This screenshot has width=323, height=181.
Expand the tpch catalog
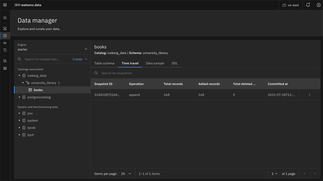(19, 135)
